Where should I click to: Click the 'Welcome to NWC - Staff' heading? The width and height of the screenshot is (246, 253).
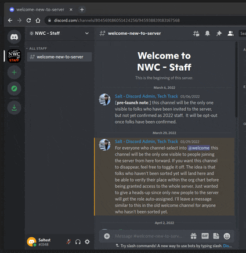164,62
